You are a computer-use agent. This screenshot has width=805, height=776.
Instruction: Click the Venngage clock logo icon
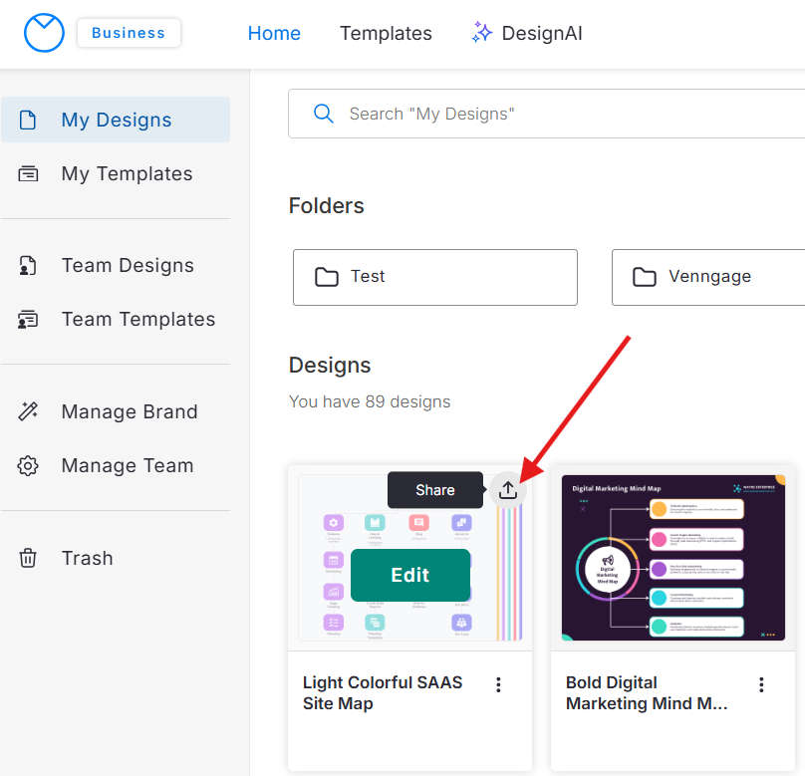click(x=44, y=33)
